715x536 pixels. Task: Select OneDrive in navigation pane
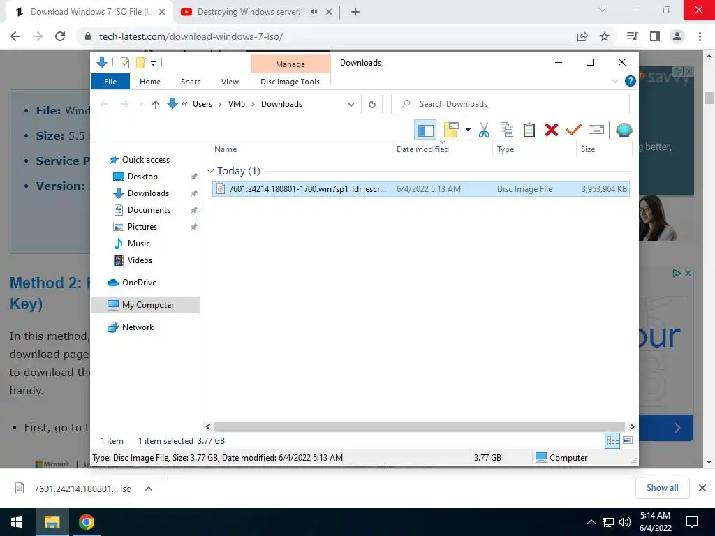pyautogui.click(x=139, y=283)
